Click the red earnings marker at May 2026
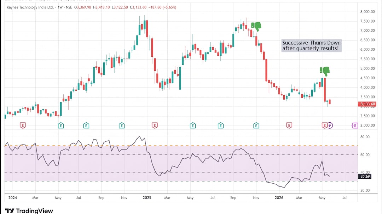The image size is (382, 214). click(324, 126)
